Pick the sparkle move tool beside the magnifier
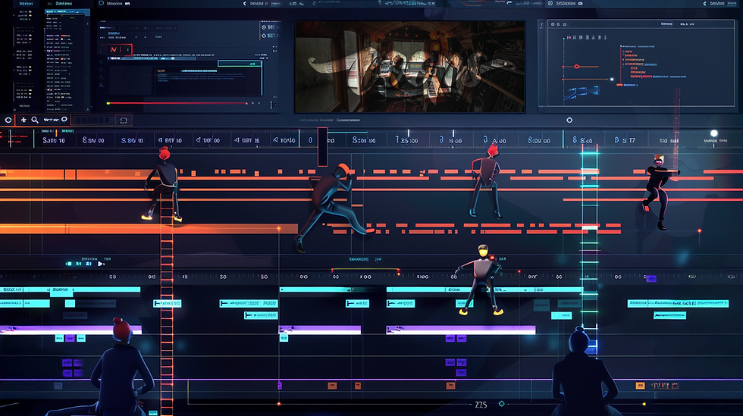The image size is (743, 416). (24, 120)
